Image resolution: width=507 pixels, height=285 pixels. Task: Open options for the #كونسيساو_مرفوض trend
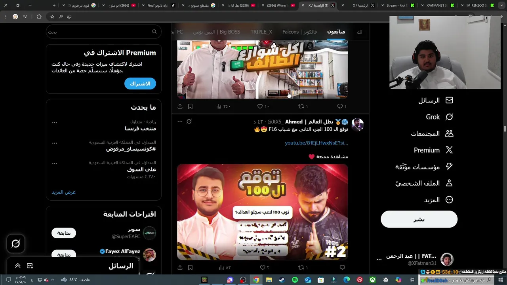tap(55, 143)
